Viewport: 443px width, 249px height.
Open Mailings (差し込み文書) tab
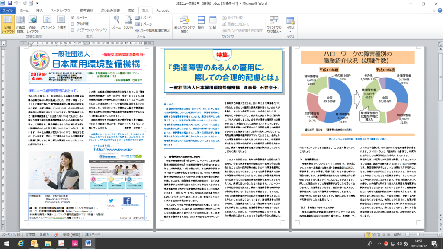click(x=110, y=10)
